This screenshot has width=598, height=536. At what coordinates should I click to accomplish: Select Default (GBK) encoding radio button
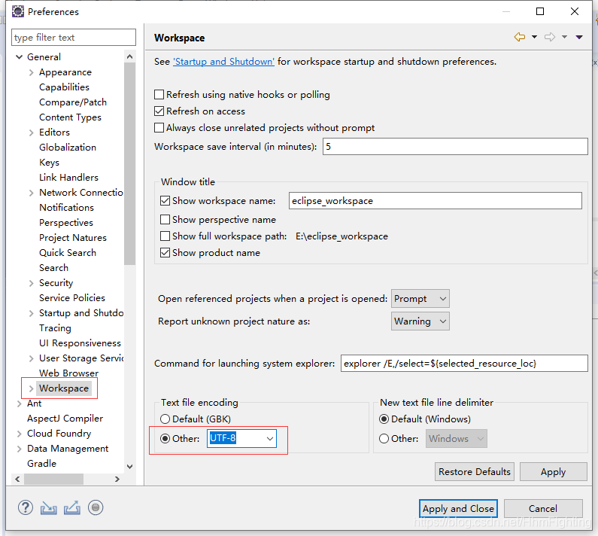pyautogui.click(x=165, y=419)
